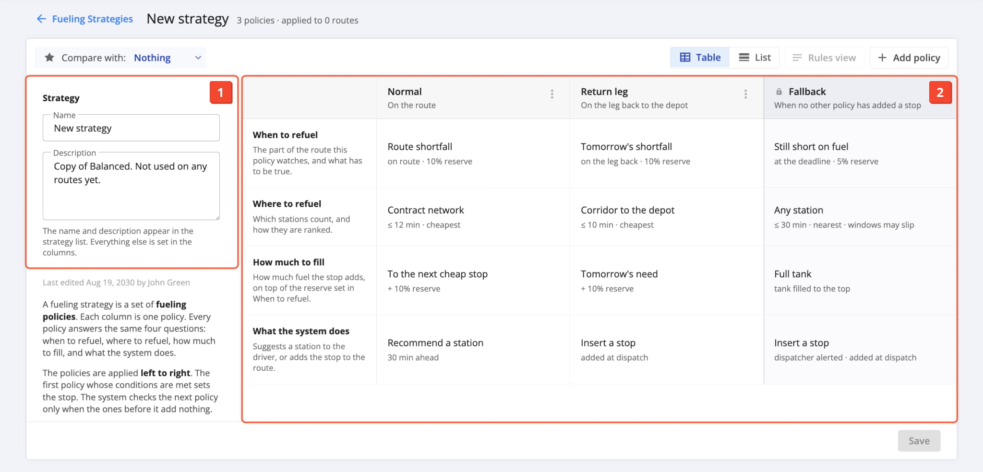The width and height of the screenshot is (983, 472).
Task: Switch to List view
Action: 754,58
